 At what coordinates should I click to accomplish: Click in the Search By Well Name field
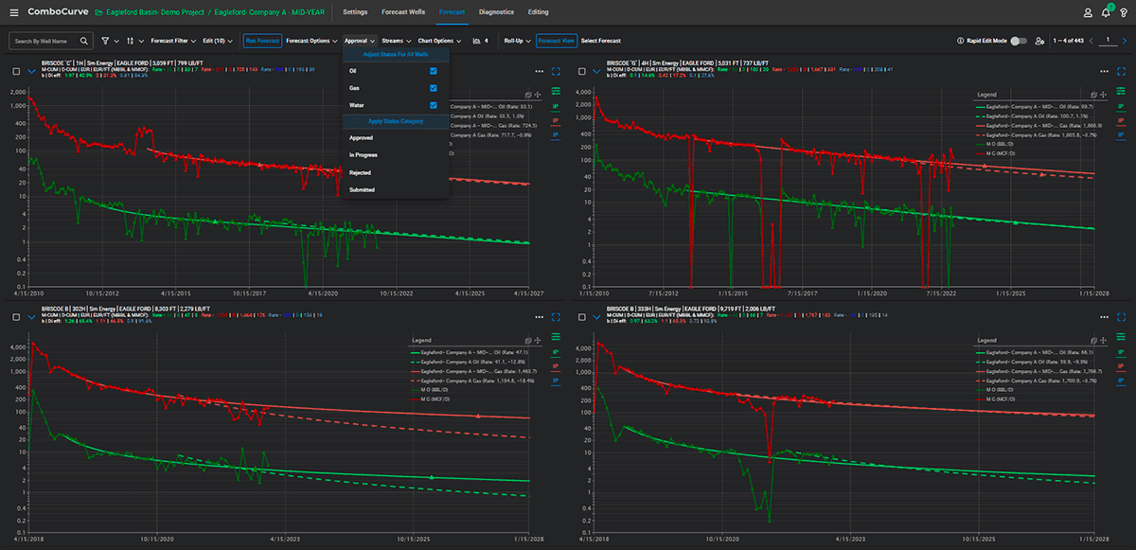tap(45, 42)
